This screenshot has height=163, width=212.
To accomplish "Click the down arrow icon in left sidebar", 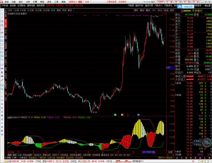I will point(2,18).
